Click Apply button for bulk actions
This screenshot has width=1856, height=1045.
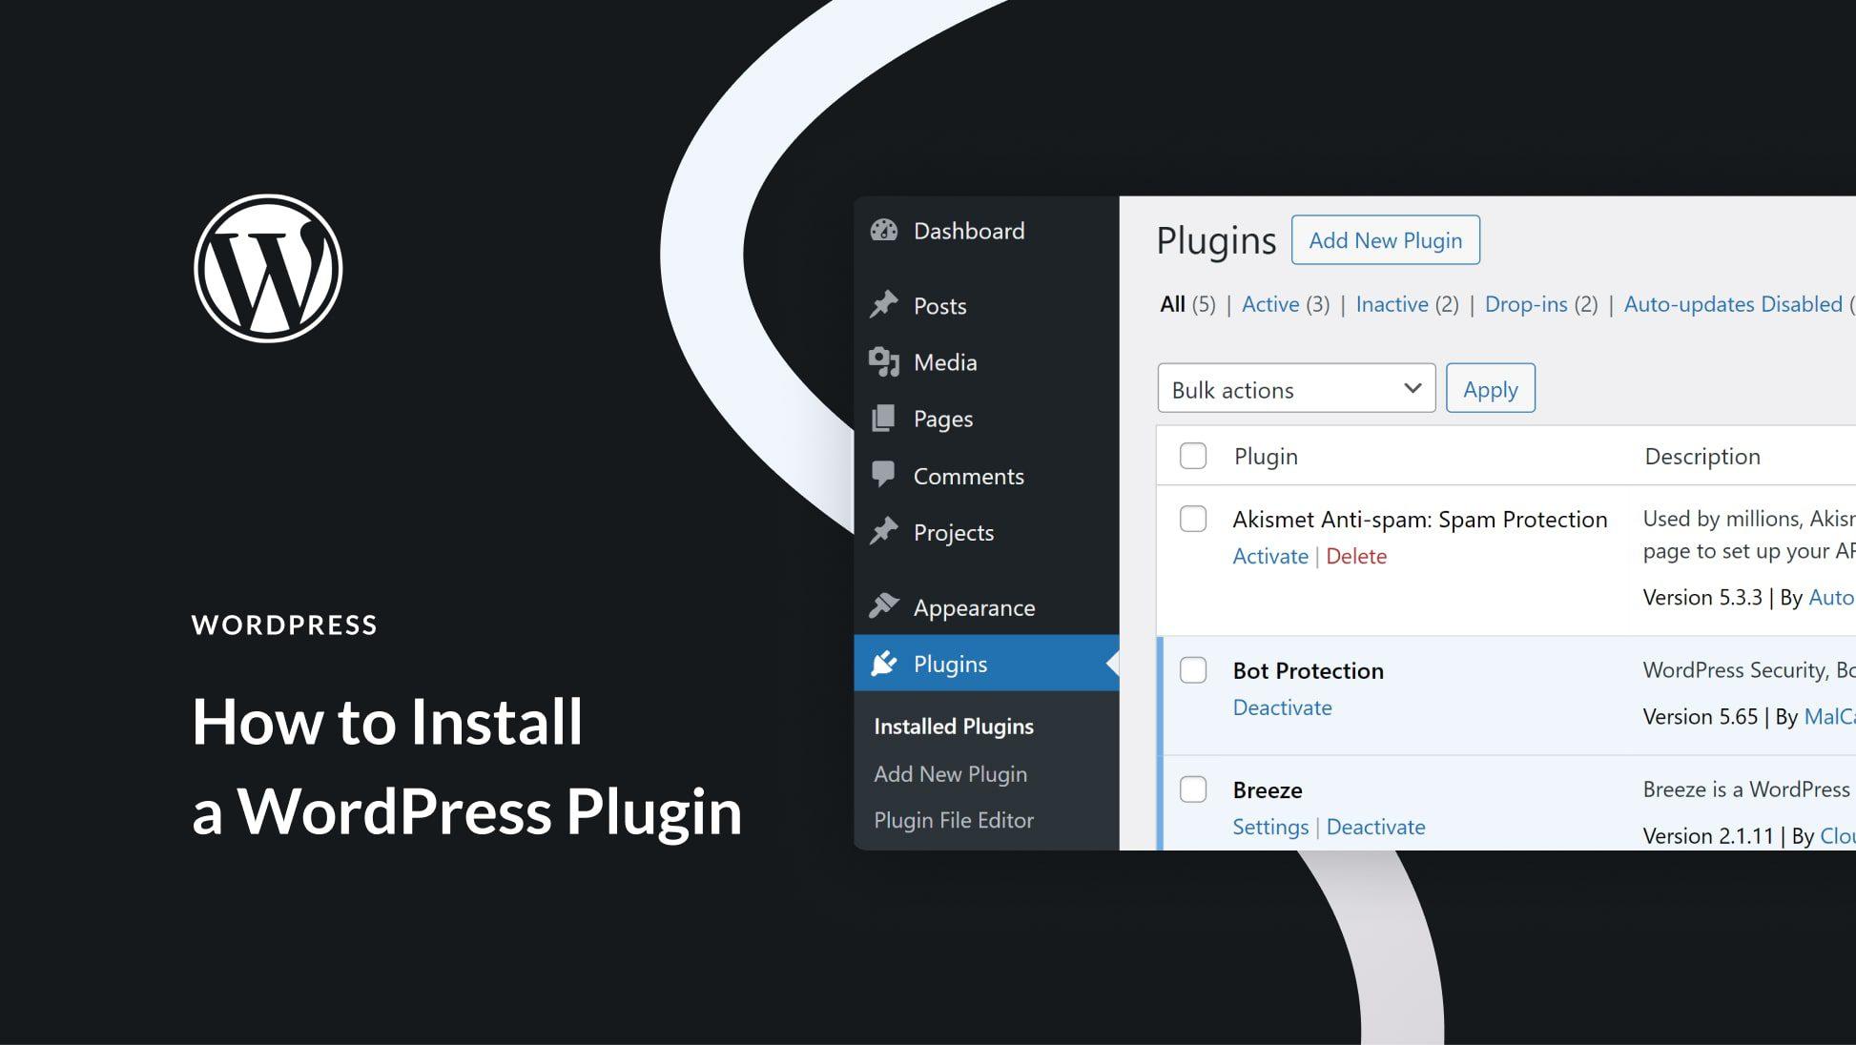point(1490,389)
